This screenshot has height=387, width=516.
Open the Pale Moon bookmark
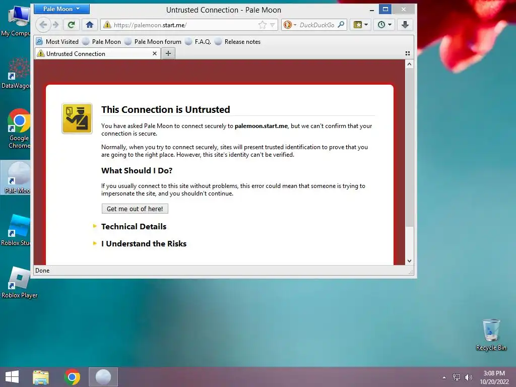[102, 41]
